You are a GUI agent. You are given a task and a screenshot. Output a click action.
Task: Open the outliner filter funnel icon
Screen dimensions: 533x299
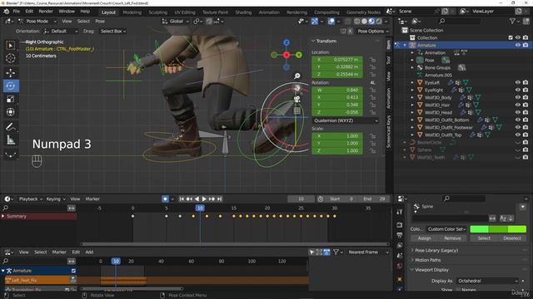pos(512,21)
